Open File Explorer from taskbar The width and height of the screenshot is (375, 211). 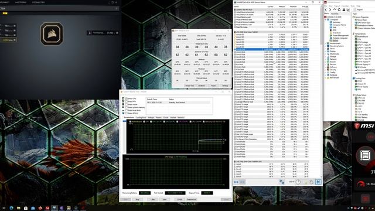18,208
